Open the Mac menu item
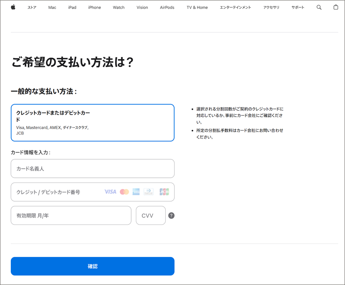 point(52,7)
